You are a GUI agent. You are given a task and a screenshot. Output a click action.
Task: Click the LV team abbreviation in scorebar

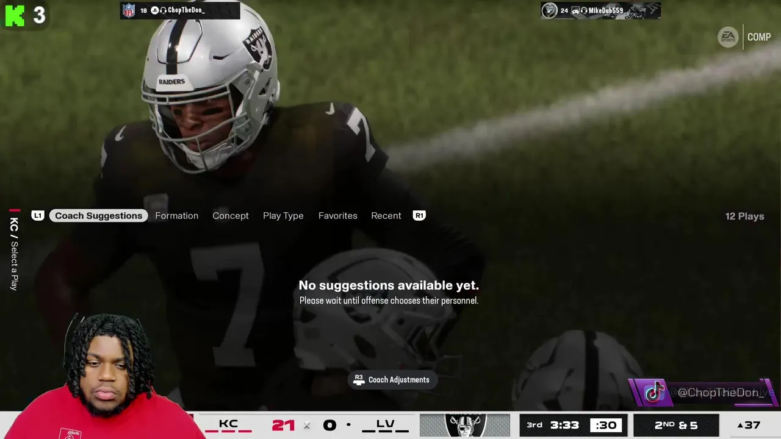(x=385, y=424)
